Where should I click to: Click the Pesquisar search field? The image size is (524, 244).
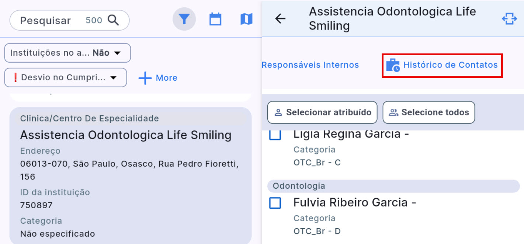coord(45,21)
